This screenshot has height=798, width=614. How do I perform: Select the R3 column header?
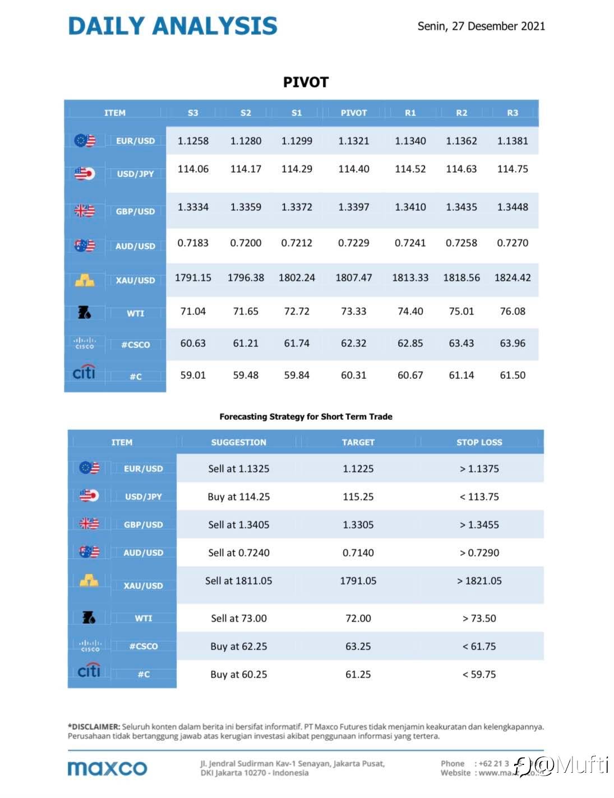click(513, 113)
